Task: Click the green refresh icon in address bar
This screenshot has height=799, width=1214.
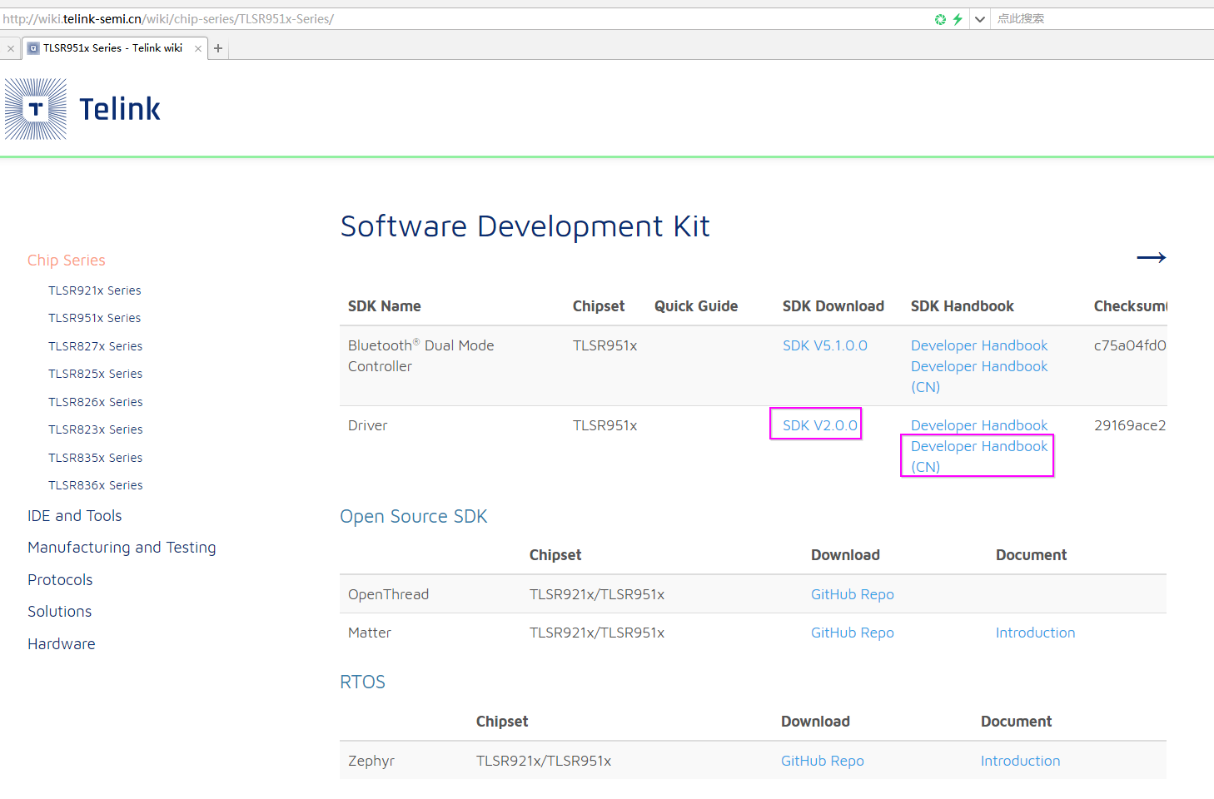Action: [x=940, y=19]
